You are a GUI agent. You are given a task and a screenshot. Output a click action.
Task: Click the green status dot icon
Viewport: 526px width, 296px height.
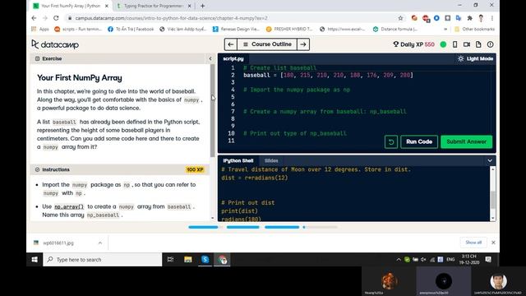click(x=443, y=44)
